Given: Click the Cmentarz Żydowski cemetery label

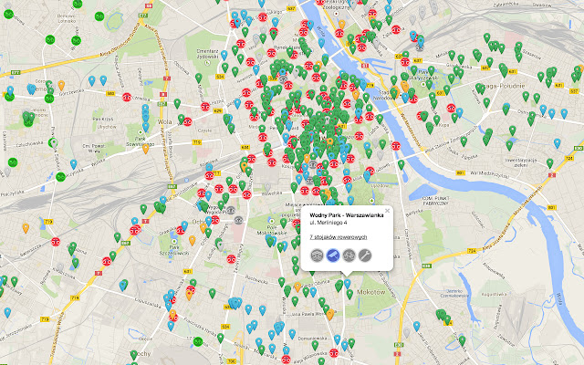Looking at the screenshot, I should click(207, 56).
